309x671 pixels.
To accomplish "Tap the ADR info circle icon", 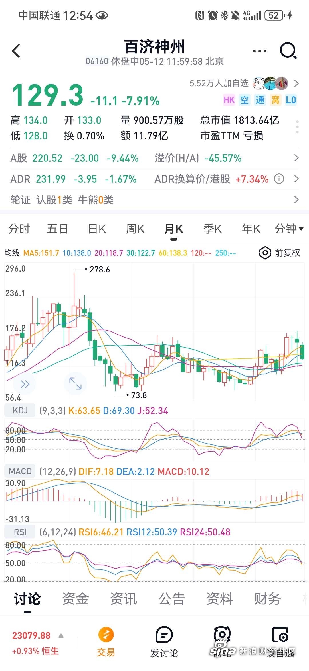I will [x=279, y=179].
